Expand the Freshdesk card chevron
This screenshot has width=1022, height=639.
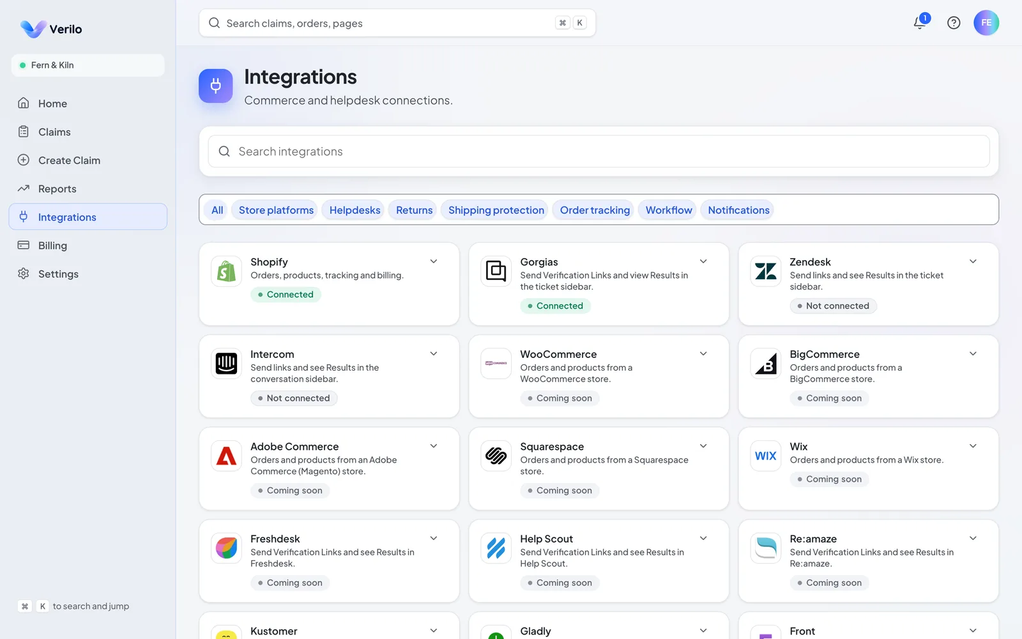click(x=434, y=538)
